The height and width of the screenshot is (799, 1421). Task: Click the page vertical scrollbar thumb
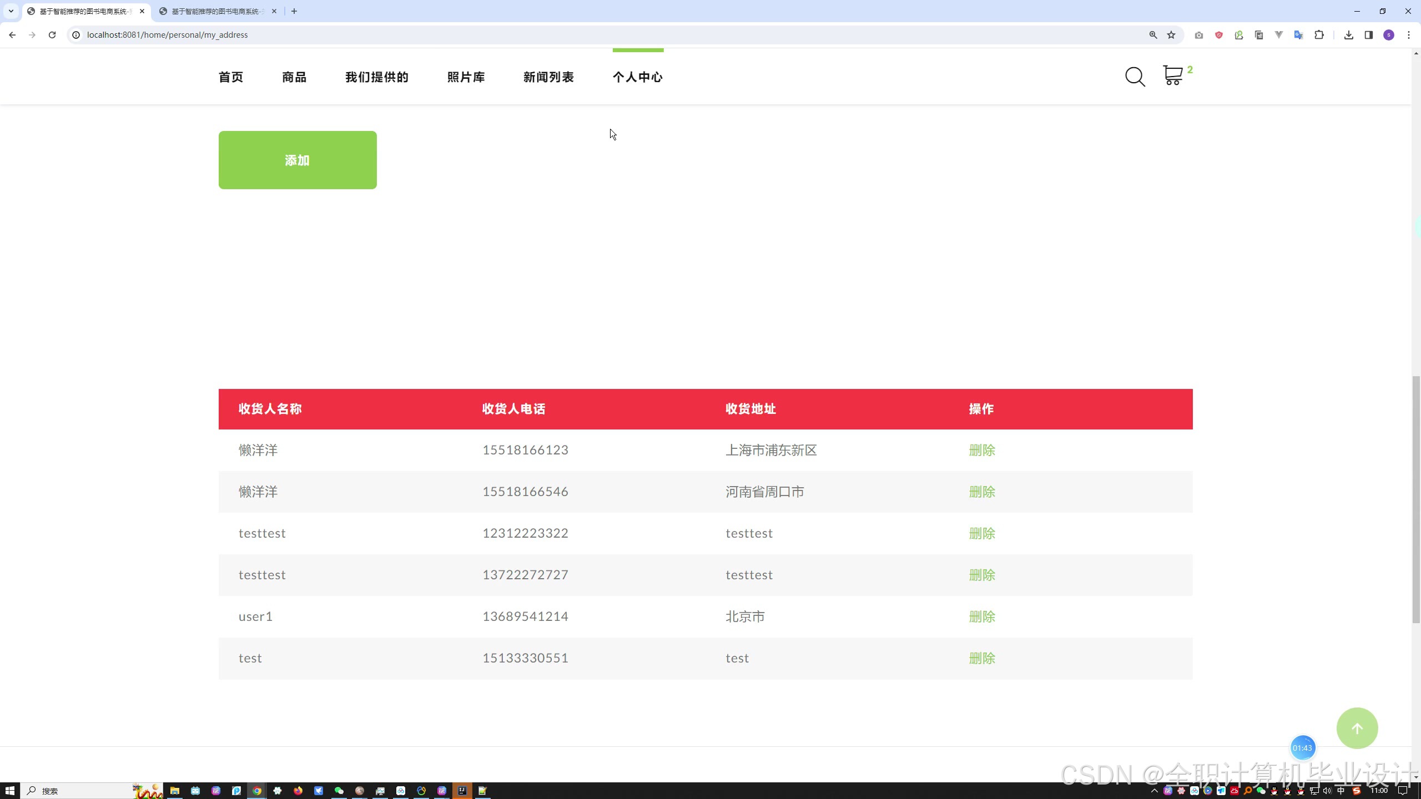coord(1415,499)
